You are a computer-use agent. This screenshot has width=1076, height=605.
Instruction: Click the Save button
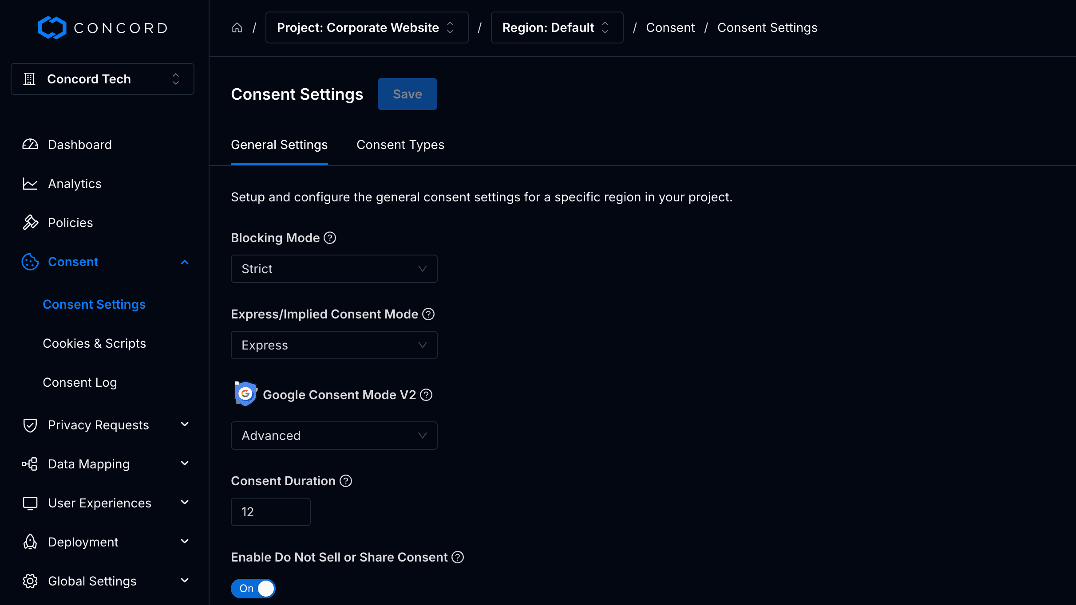407,94
